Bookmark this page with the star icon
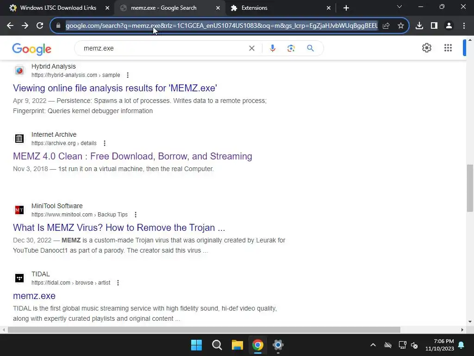This screenshot has height=356, width=474. click(x=401, y=26)
